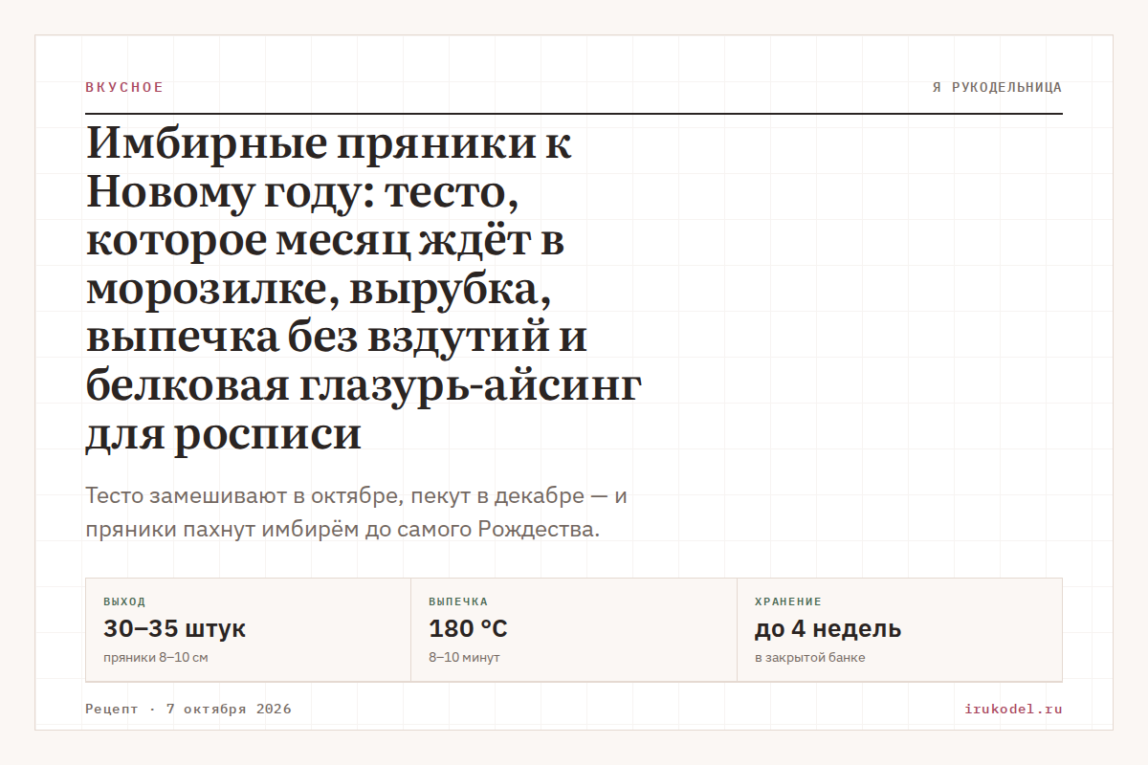This screenshot has width=1148, height=765.
Task: Click the subtitle starting Тесто замешивают в октябре
Action: coord(357,513)
